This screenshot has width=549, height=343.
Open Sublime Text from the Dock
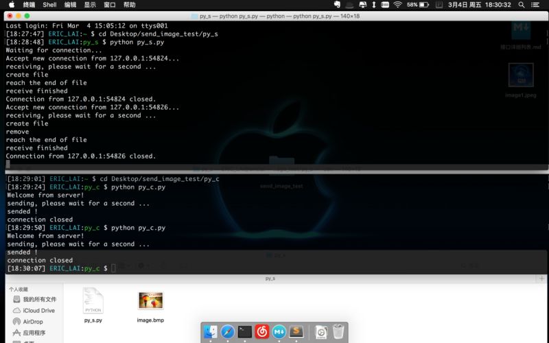[296, 331]
